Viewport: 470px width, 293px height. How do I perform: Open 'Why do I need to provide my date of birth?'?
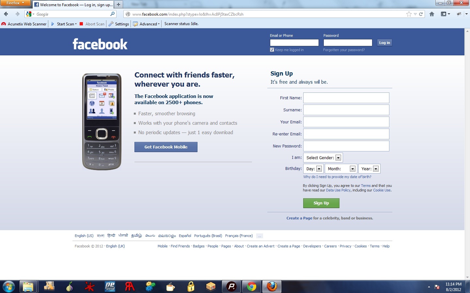coord(337,177)
